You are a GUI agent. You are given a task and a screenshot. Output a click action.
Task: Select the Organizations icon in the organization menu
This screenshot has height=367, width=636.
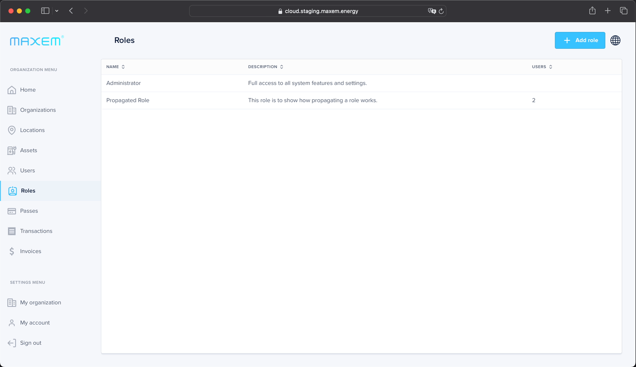pos(12,110)
